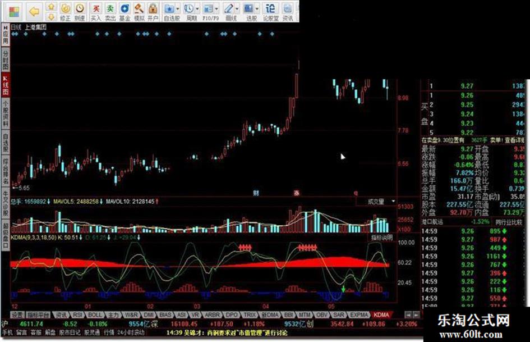Select the K线图 sidebar tab
Viewport: 530px width, 342px height.
tap(6, 85)
